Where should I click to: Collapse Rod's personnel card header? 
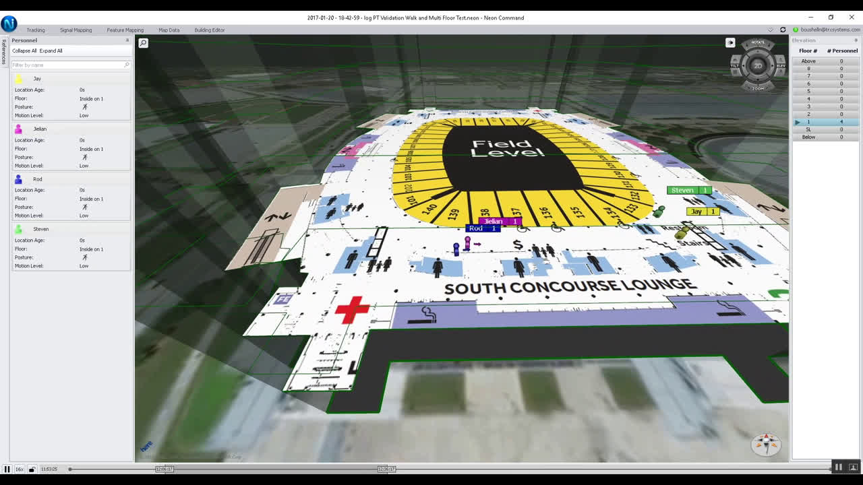coord(71,179)
